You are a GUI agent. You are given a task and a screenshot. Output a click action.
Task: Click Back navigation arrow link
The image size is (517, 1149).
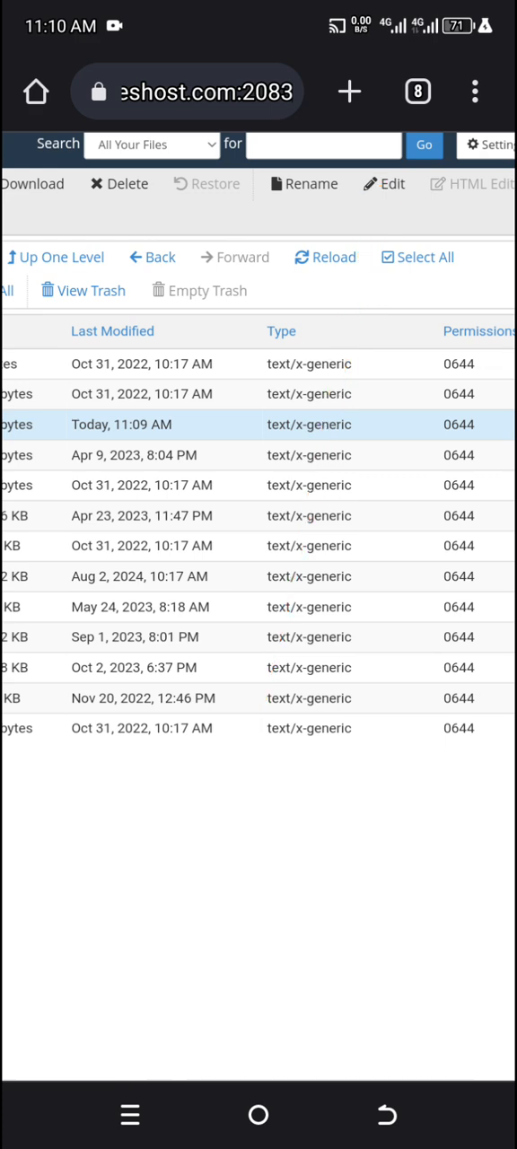[x=153, y=258]
